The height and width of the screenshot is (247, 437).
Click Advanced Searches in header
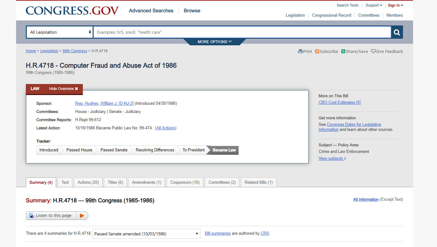(151, 11)
